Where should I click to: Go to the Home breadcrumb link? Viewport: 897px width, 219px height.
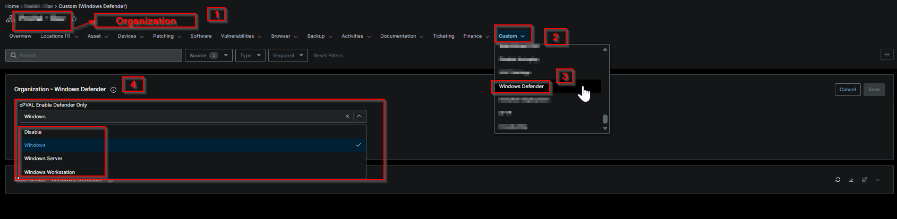pyautogui.click(x=12, y=6)
